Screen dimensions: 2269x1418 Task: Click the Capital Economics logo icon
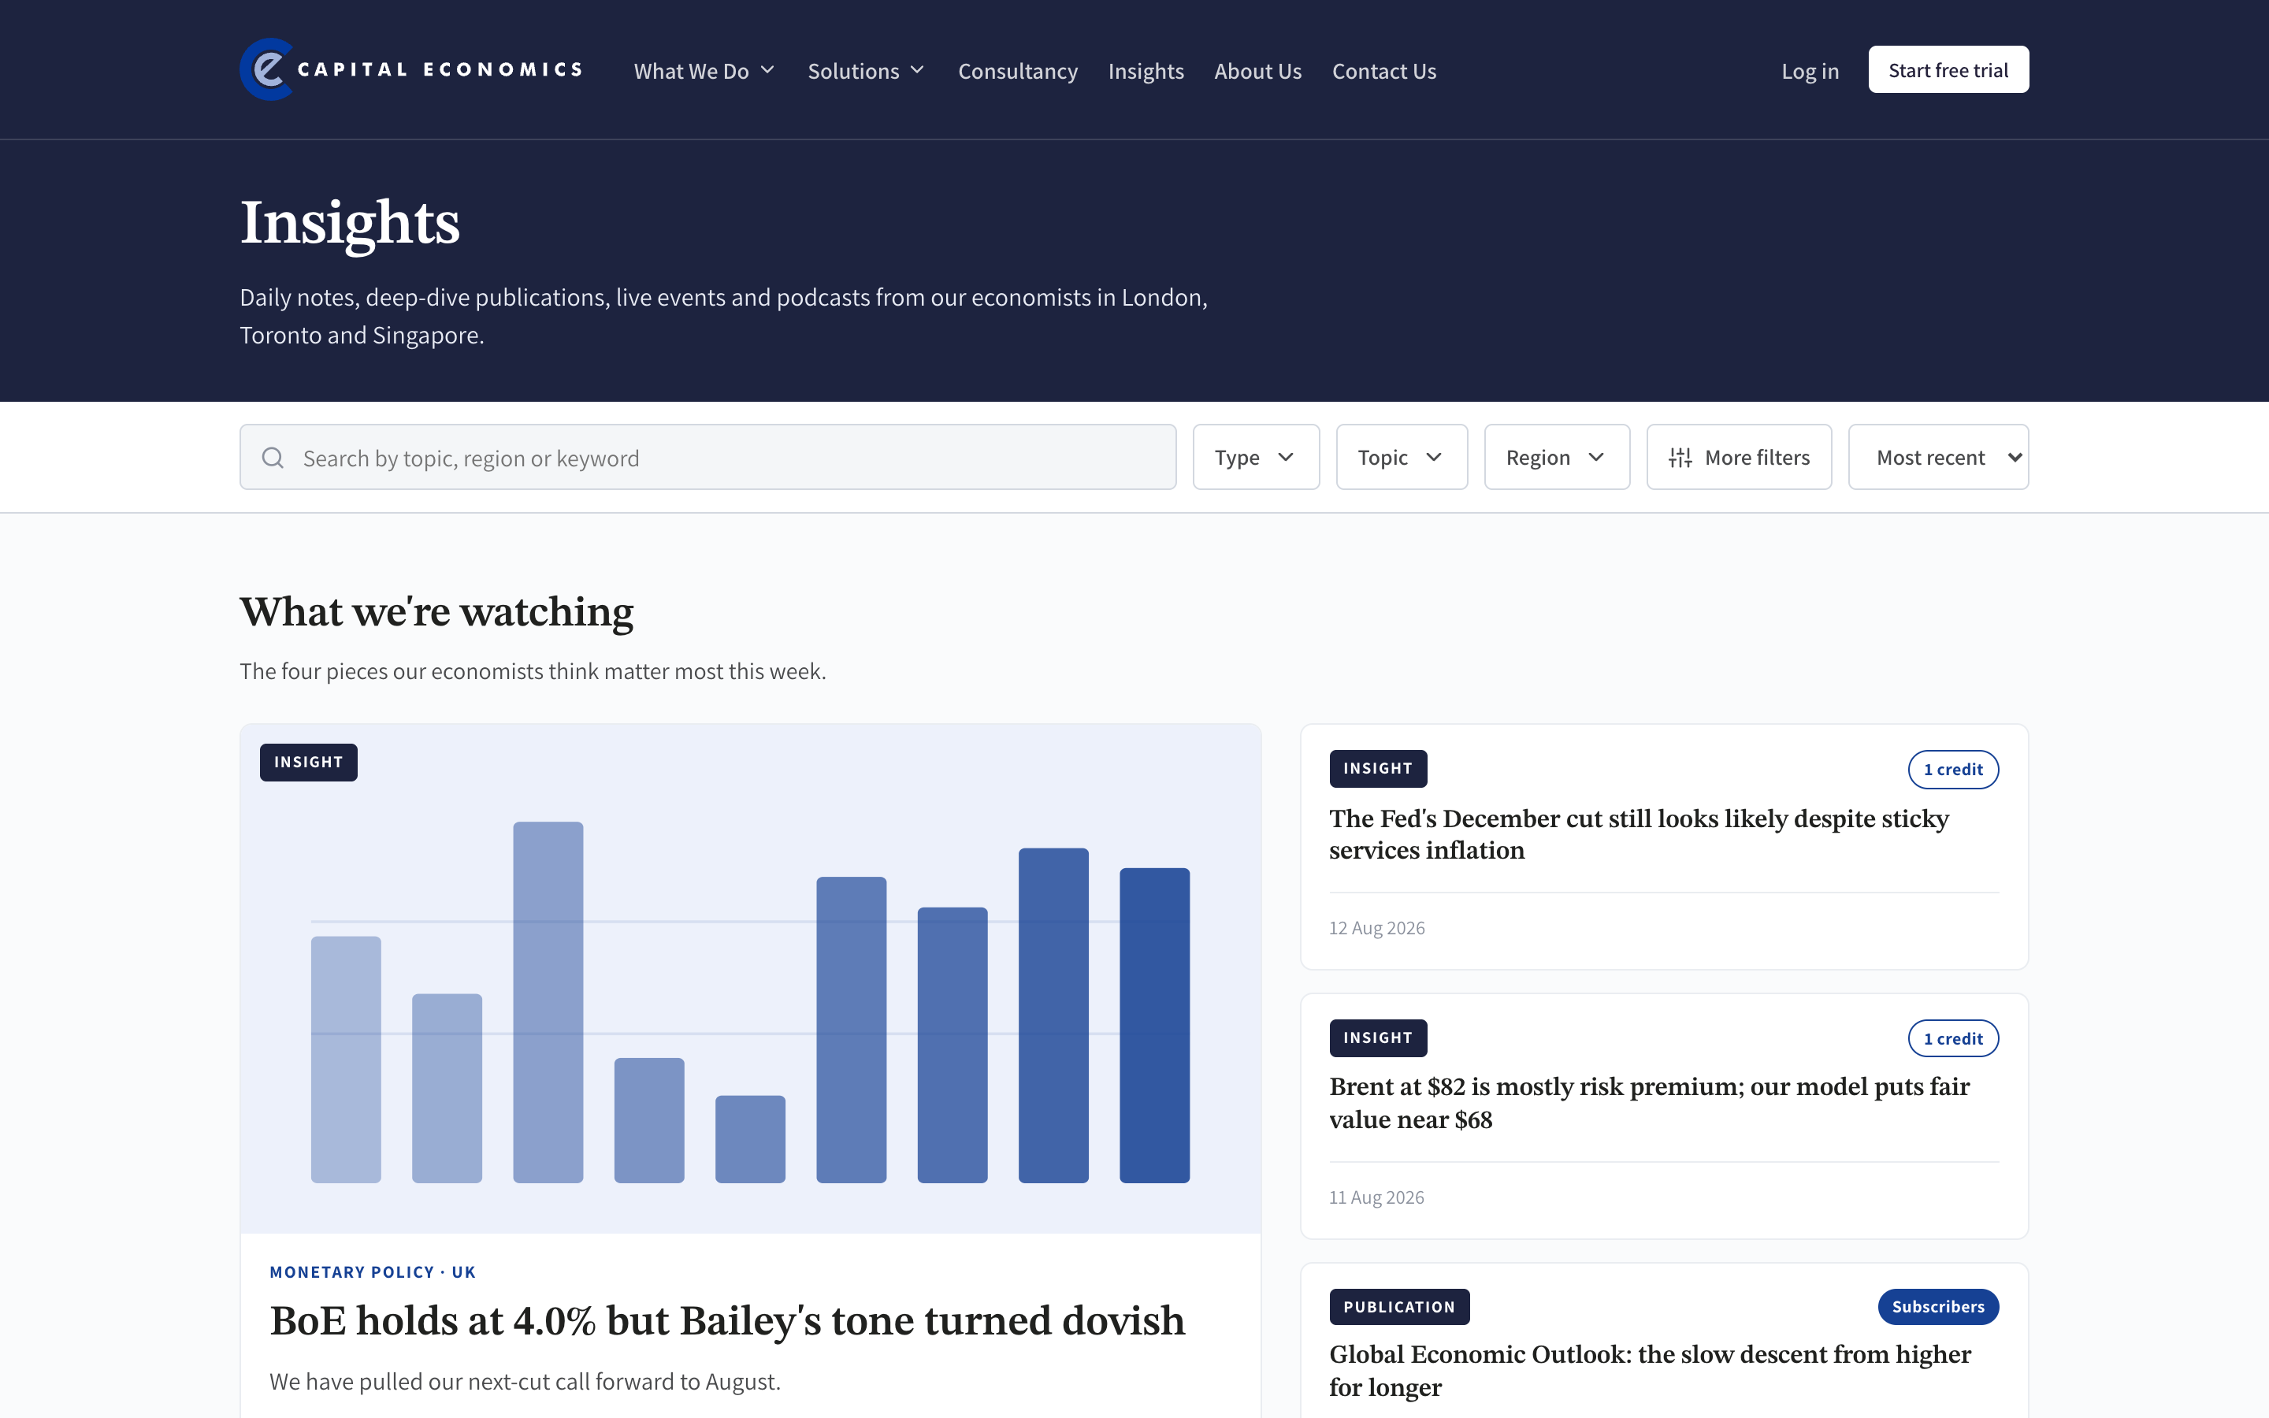tap(268, 69)
